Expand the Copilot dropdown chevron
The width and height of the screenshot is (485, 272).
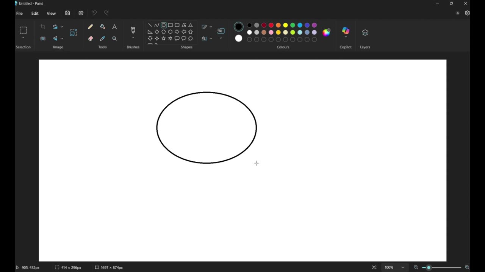[346, 37]
